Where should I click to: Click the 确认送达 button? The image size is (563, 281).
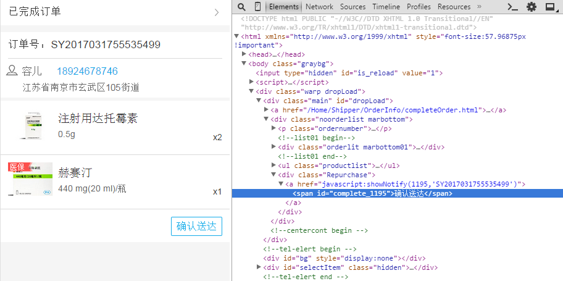tap(196, 227)
